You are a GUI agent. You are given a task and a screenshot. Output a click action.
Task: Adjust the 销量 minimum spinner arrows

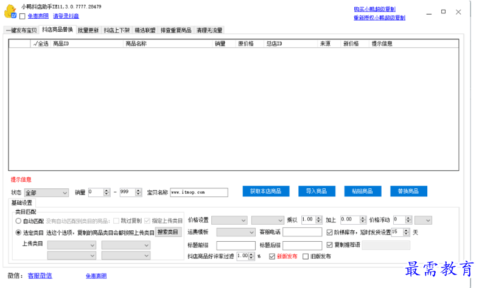pos(107,192)
